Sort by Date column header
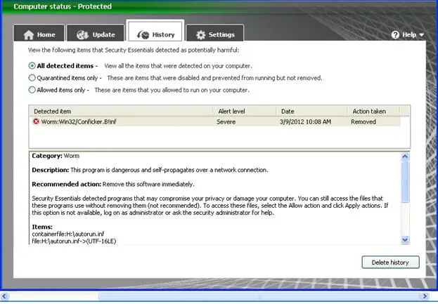438x304 pixels. point(311,112)
